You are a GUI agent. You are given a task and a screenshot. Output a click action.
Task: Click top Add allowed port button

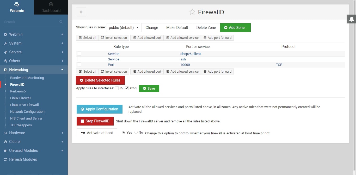click(x=147, y=38)
